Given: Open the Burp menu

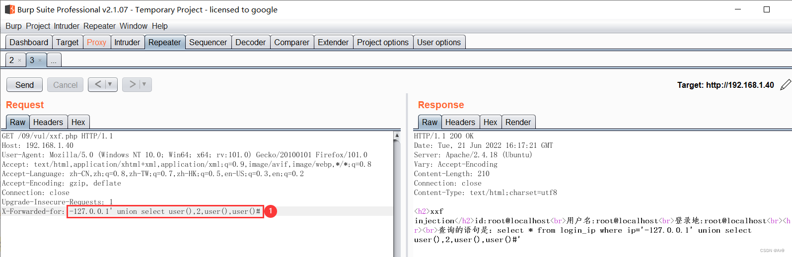Looking at the screenshot, I should 13,26.
